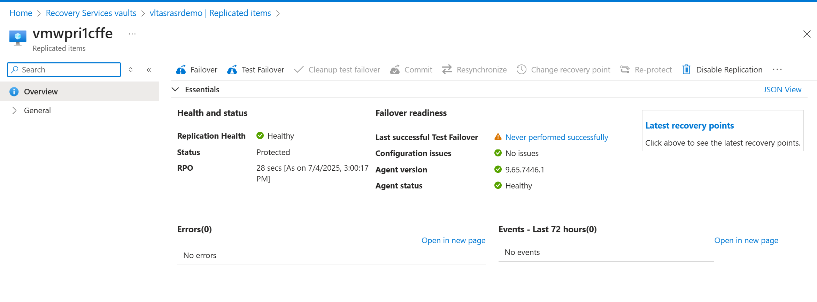Open toolbar overflow more options

(x=777, y=70)
